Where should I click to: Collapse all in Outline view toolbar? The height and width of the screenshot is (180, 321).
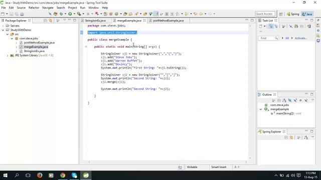click(279, 100)
